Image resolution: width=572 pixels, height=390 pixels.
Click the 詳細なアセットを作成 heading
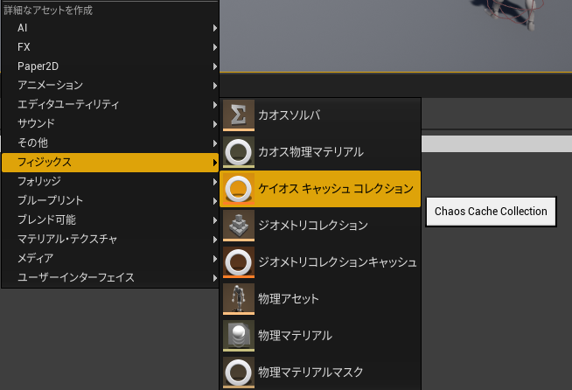[x=48, y=10]
